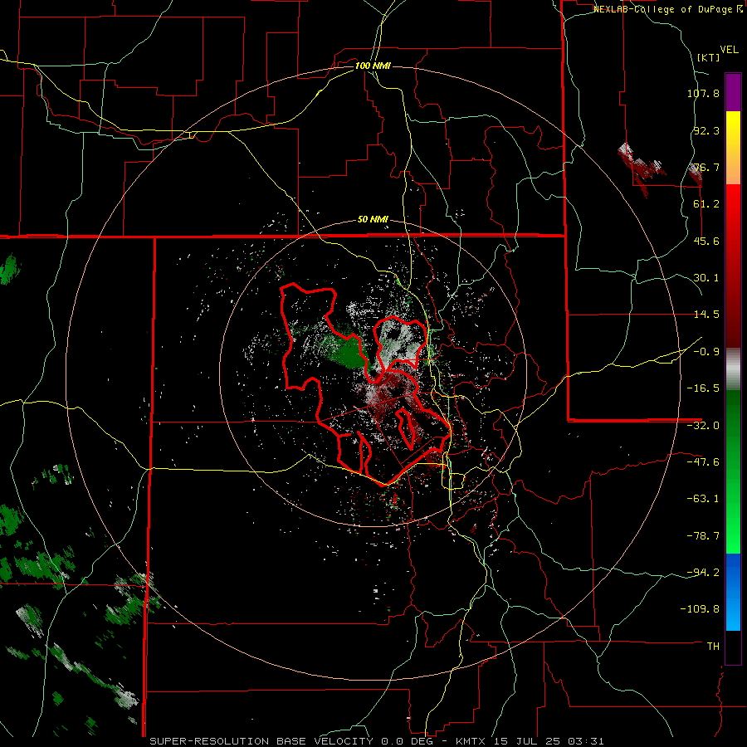Select the -109.8 scale value
Screen dimensions: 747x747
pyautogui.click(x=700, y=609)
